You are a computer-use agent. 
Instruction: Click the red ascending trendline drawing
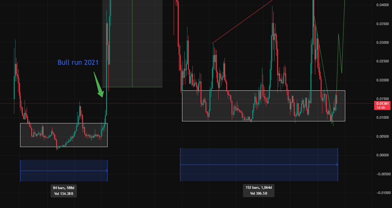[242, 23]
